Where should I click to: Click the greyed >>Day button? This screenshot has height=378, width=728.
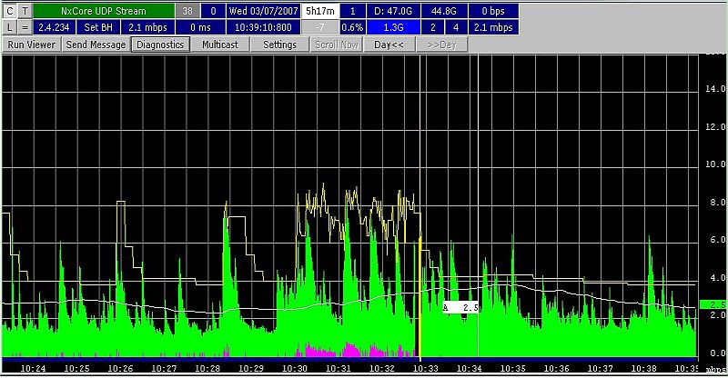[x=441, y=45]
